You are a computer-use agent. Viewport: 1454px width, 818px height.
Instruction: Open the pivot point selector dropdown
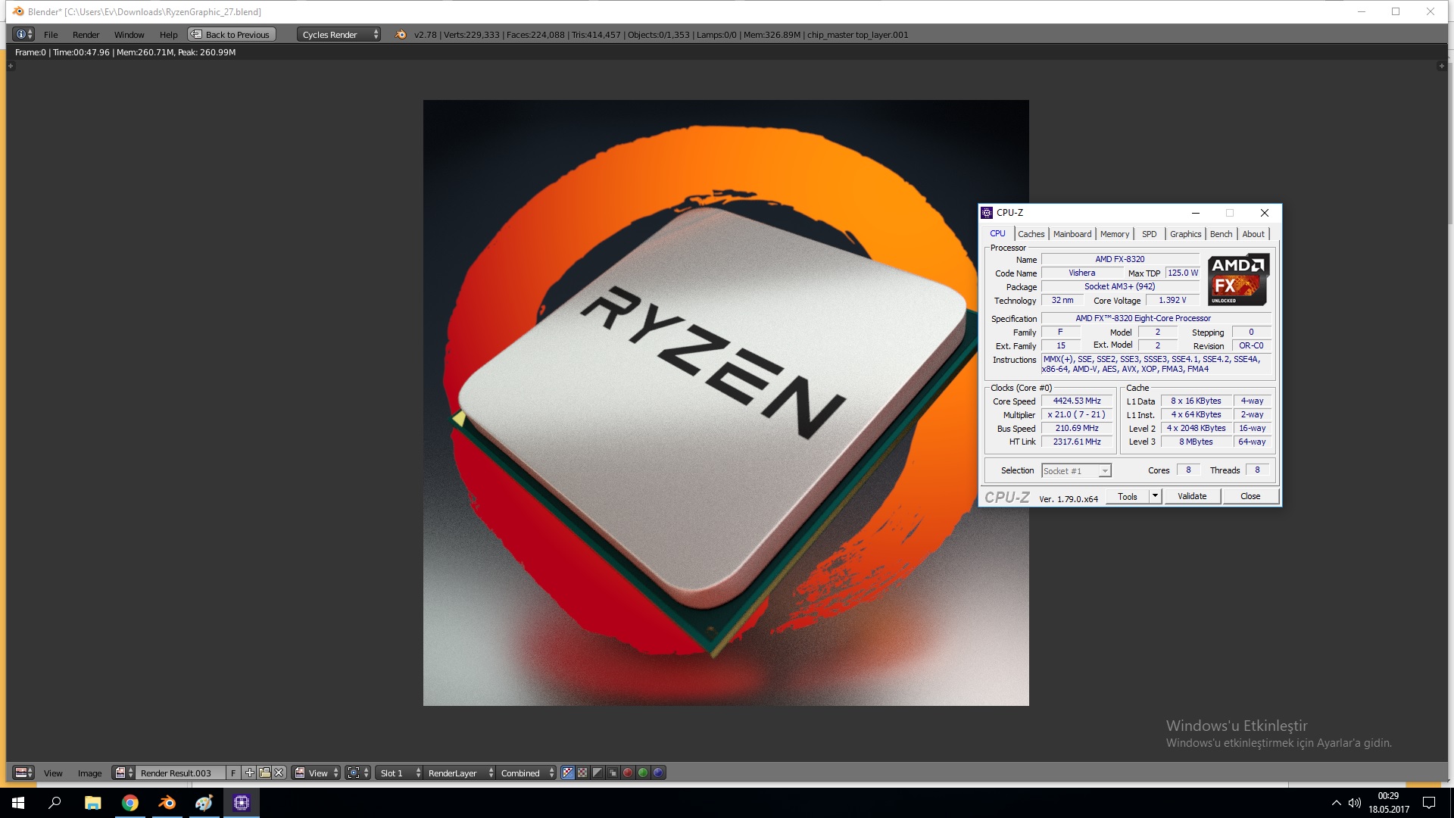tap(358, 773)
